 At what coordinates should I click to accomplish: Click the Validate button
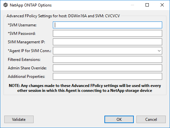coord(19,120)
